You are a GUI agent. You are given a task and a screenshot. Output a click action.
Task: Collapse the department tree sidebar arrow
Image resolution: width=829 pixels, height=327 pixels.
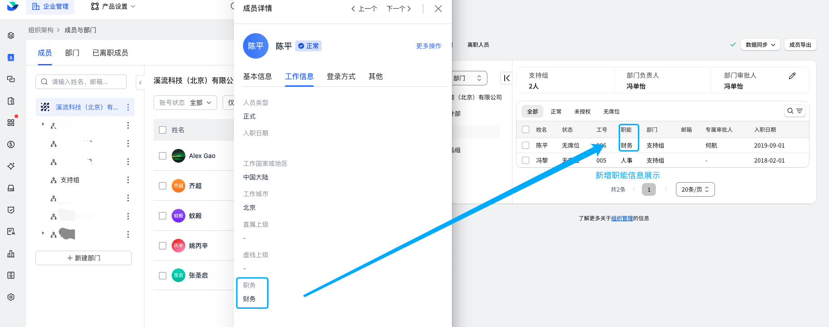140,82
